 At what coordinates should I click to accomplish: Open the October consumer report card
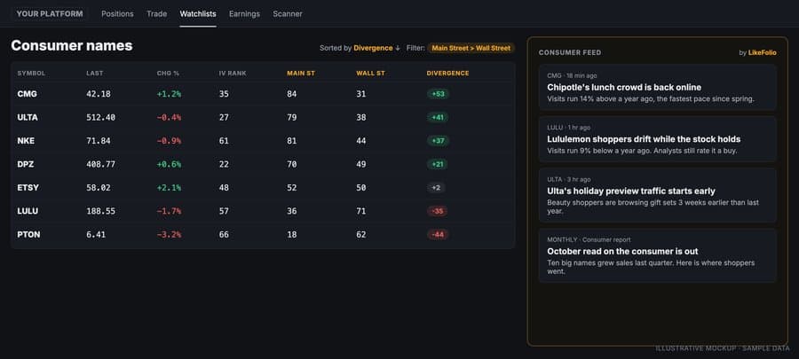(657, 255)
